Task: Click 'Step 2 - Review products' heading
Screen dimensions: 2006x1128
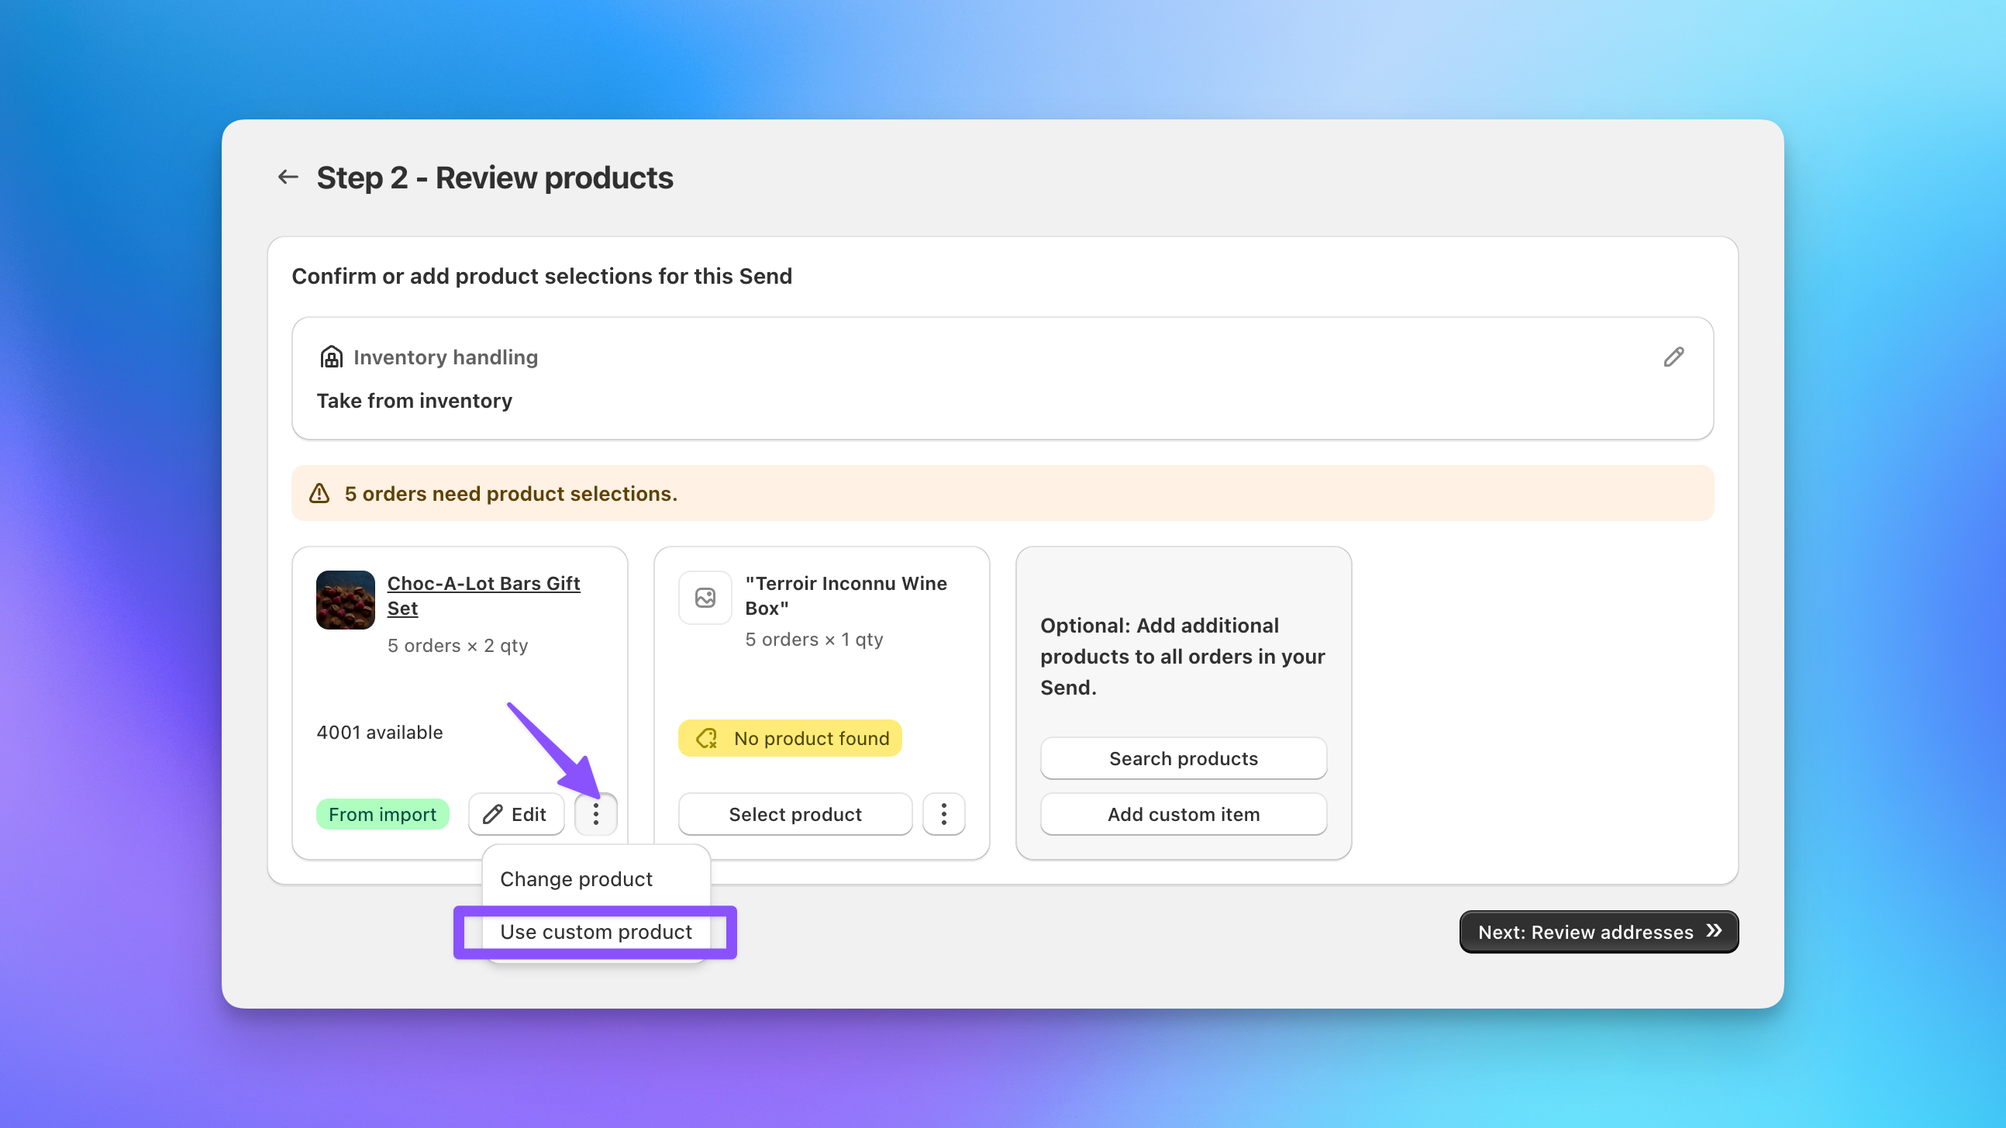Action: tap(495, 178)
